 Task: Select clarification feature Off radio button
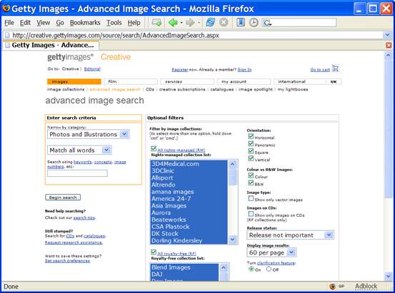pyautogui.click(x=269, y=269)
